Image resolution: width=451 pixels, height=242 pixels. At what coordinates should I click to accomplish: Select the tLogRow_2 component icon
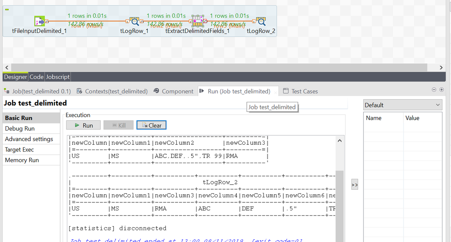click(x=261, y=22)
